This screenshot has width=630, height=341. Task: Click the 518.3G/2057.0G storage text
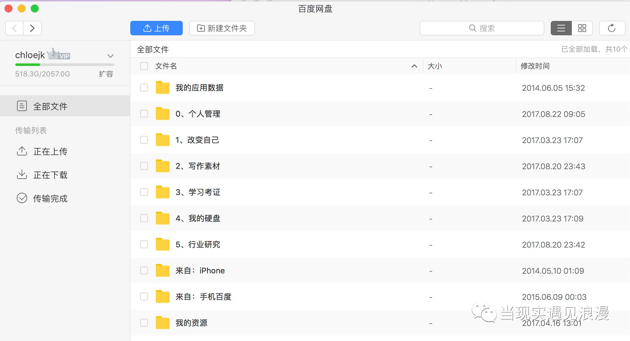43,74
